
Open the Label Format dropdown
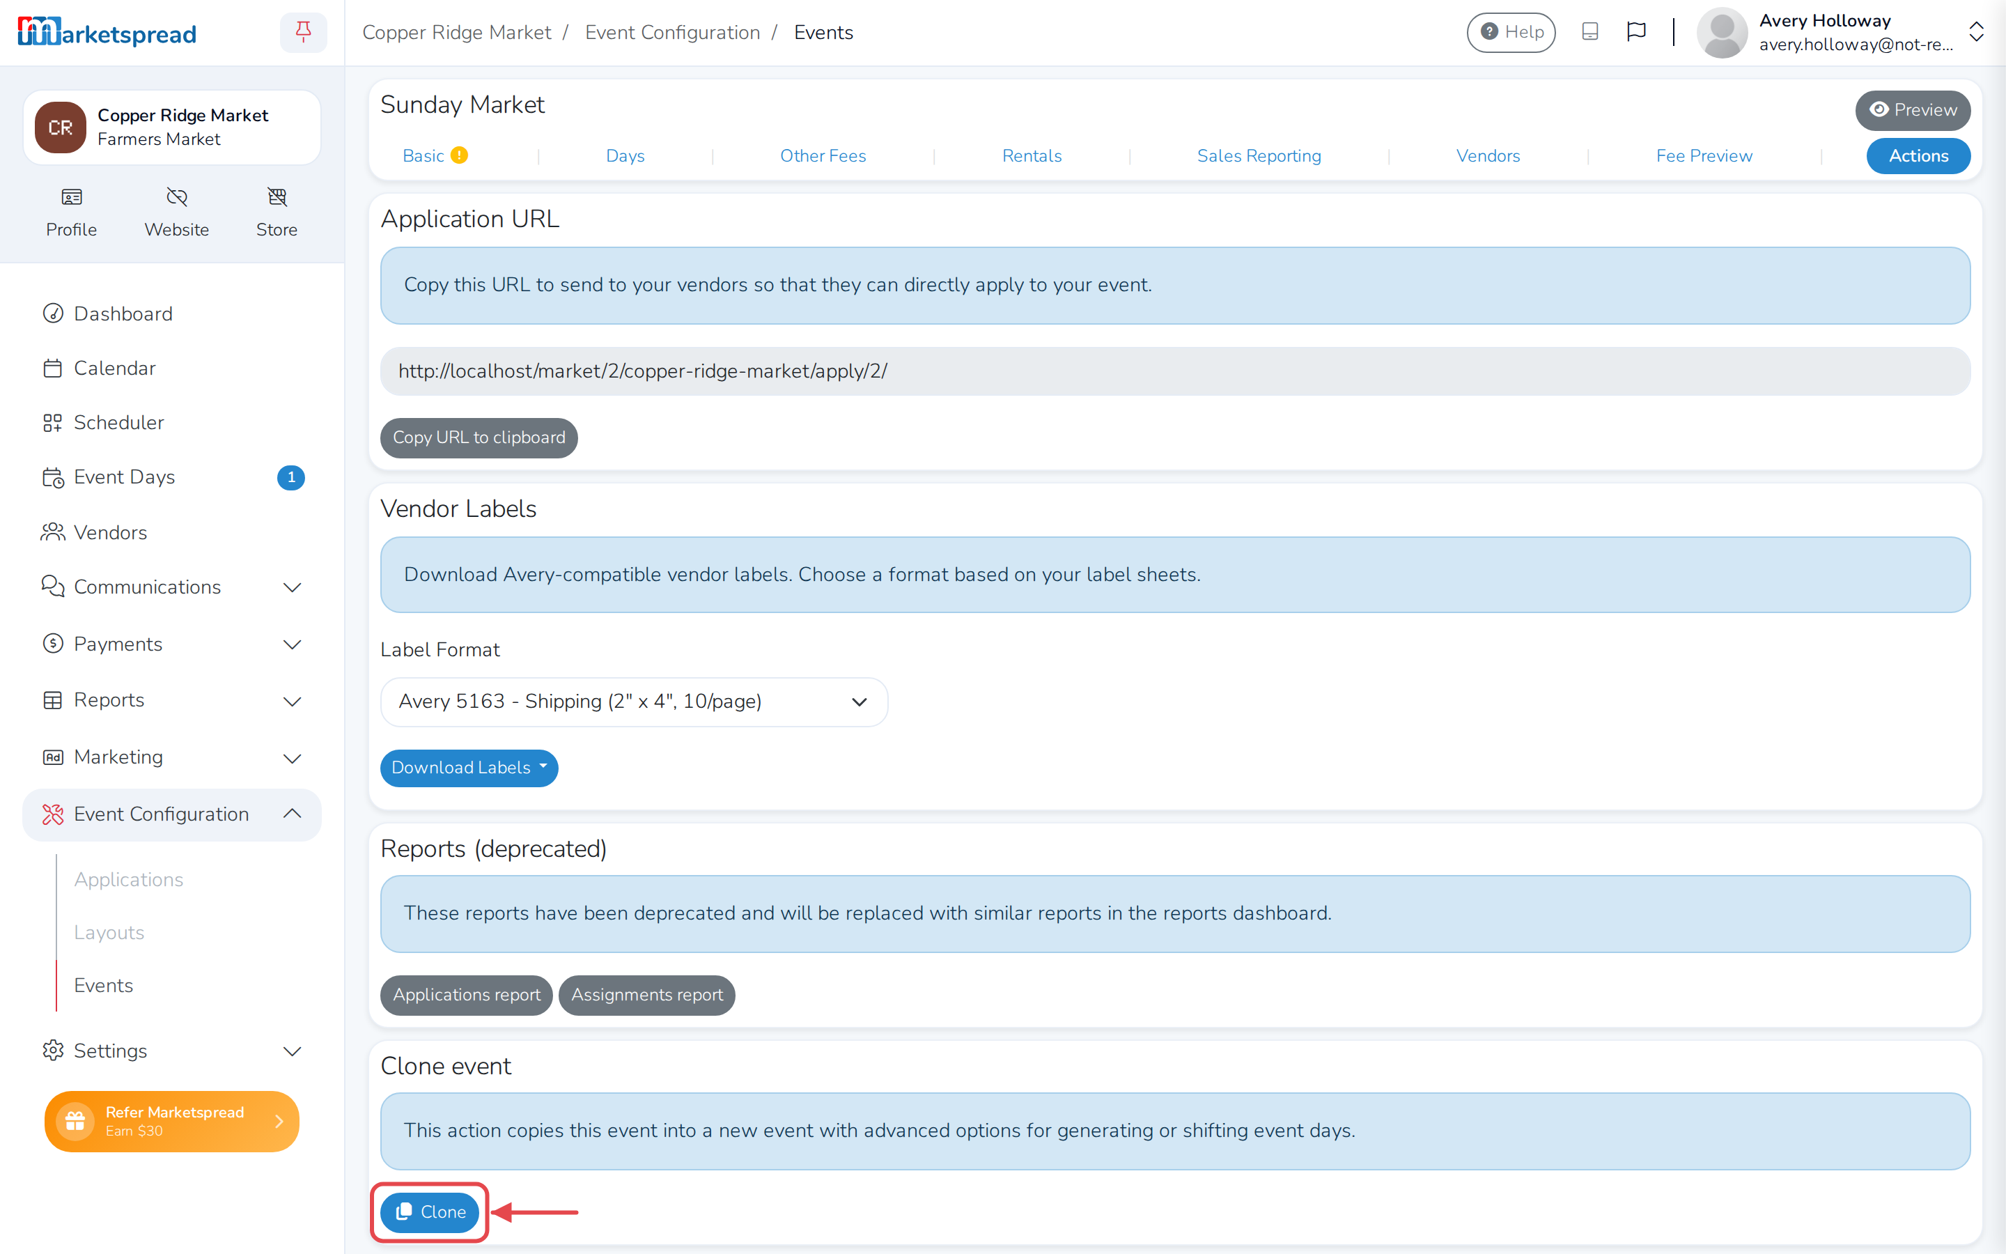(633, 702)
